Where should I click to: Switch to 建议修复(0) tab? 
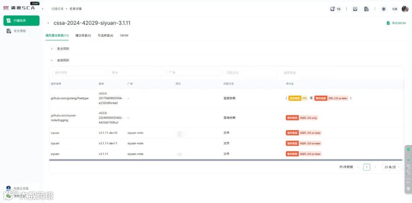83,35
